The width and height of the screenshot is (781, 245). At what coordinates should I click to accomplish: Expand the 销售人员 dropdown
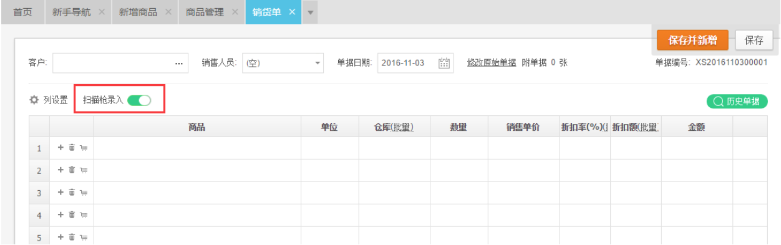click(x=318, y=63)
